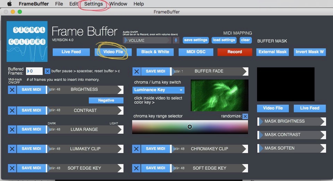Screen dimensions: 333x181
Task: Open the MIDI OSC button
Action: pyautogui.click(x=196, y=52)
